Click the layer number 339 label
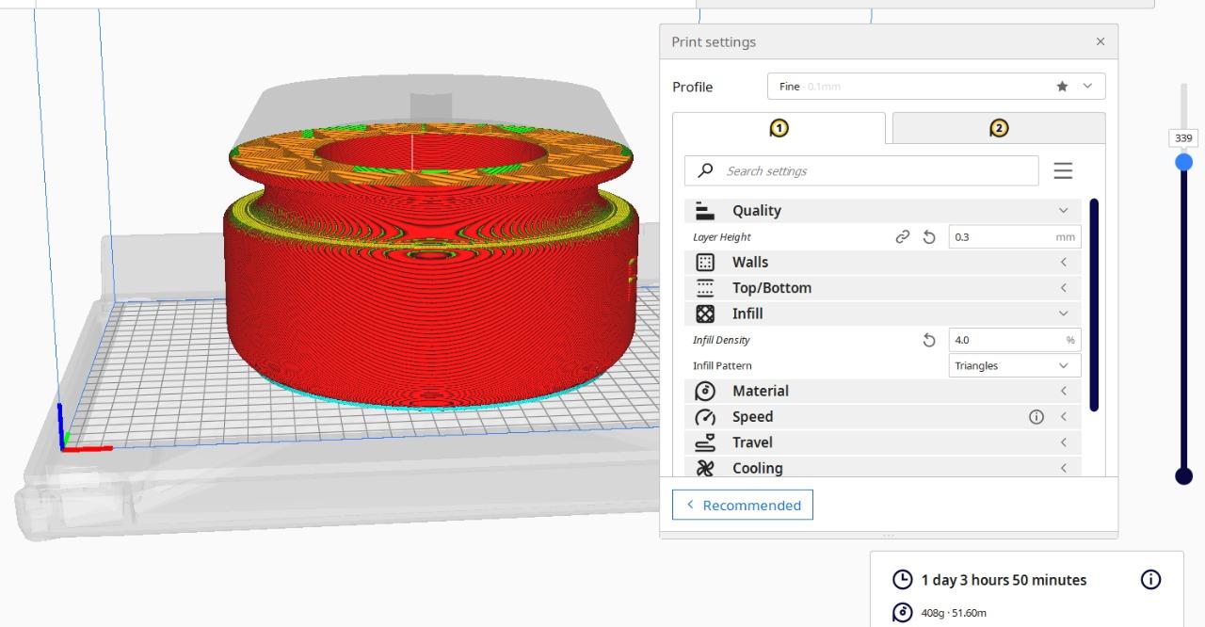The height and width of the screenshot is (627, 1205). [x=1184, y=138]
